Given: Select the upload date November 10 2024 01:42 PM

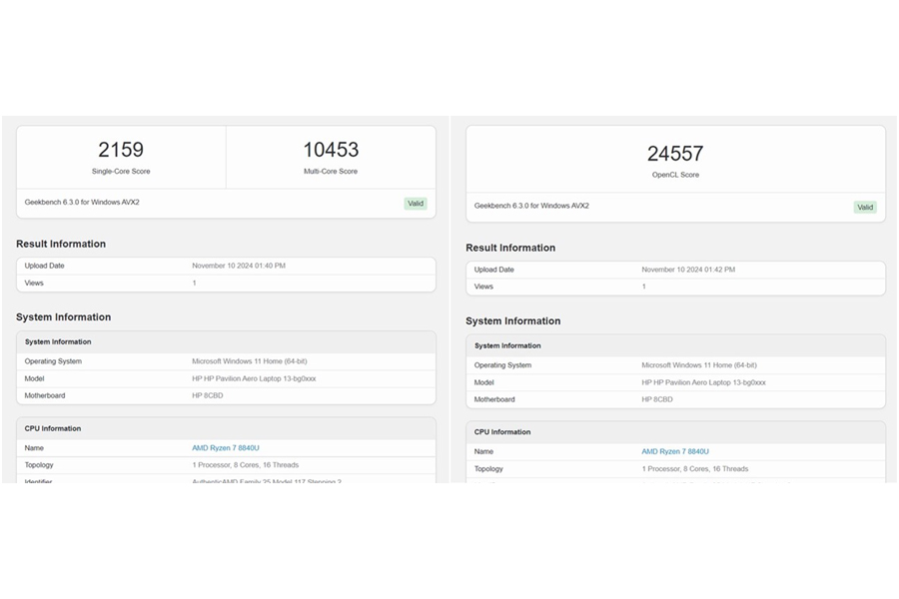Looking at the screenshot, I should pyautogui.click(x=688, y=270).
